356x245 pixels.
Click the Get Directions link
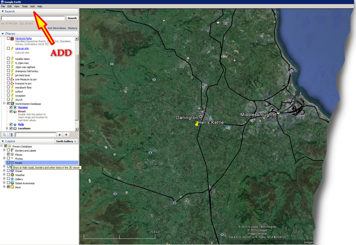(x=57, y=28)
